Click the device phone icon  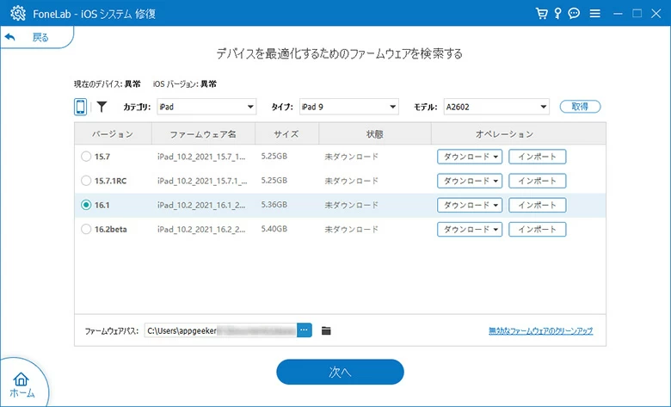point(80,107)
